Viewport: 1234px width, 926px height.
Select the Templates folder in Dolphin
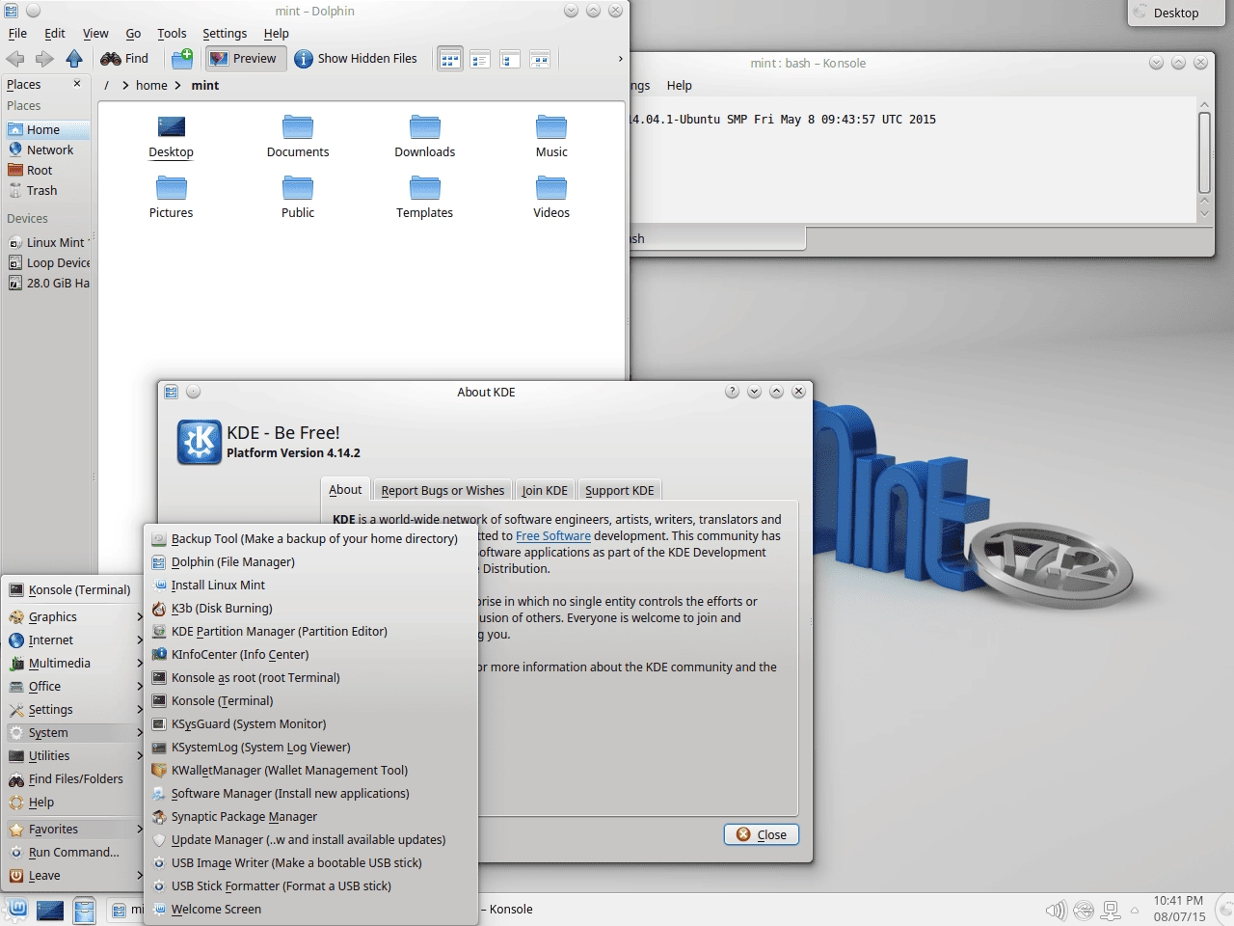click(424, 197)
